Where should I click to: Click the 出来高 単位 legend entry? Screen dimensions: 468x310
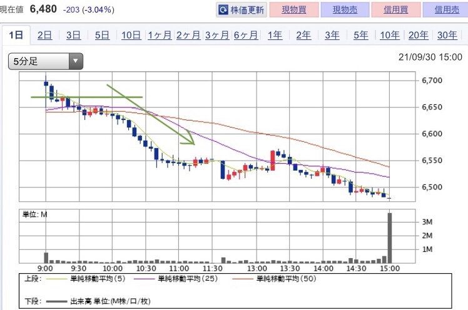click(x=98, y=301)
